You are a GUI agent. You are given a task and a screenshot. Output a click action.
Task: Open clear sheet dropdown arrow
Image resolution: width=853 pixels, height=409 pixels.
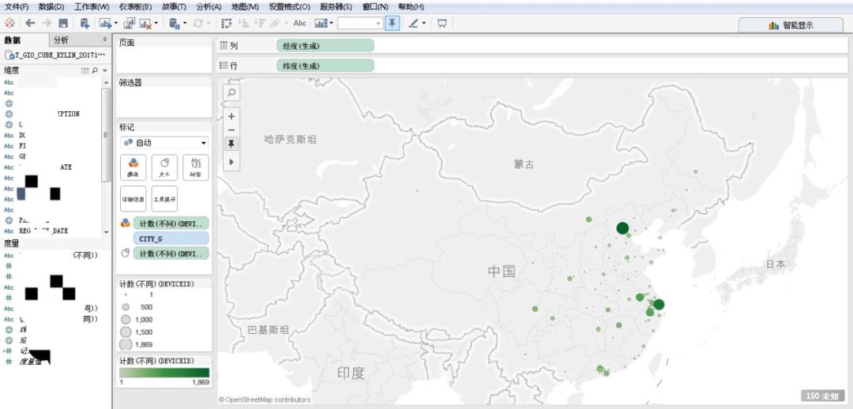(x=156, y=24)
